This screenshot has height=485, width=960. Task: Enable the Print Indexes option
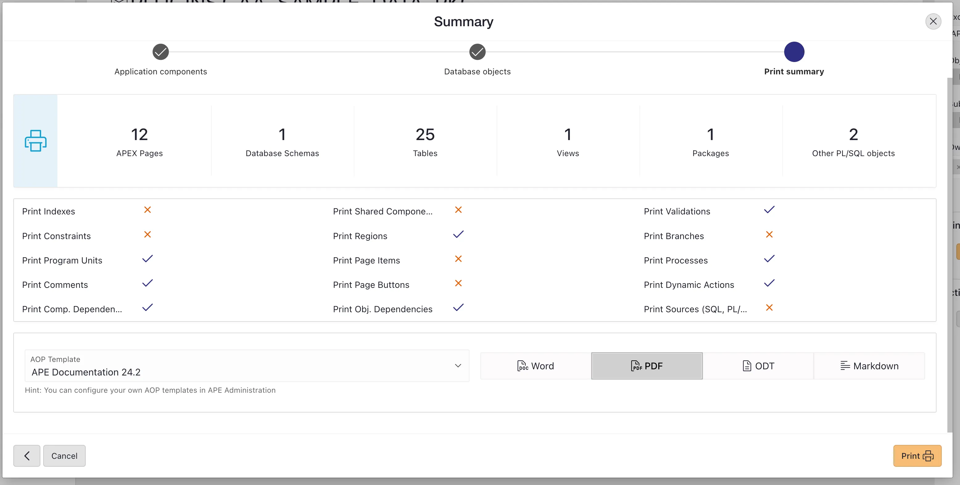(147, 209)
